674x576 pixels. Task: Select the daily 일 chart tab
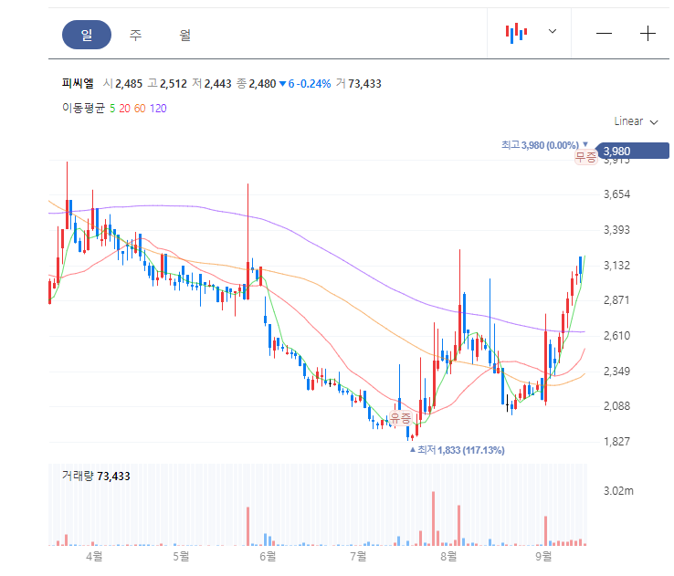point(87,35)
